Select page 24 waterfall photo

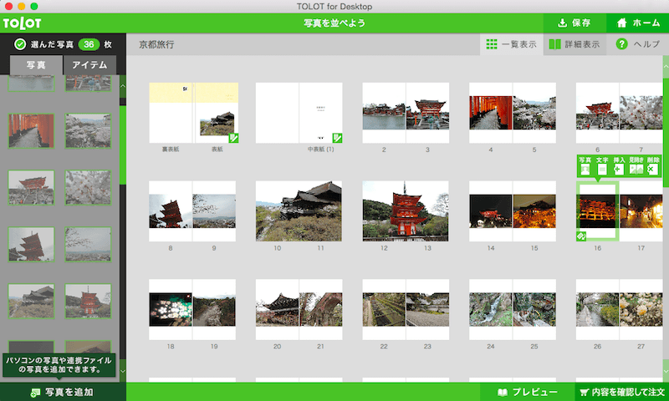491,309
